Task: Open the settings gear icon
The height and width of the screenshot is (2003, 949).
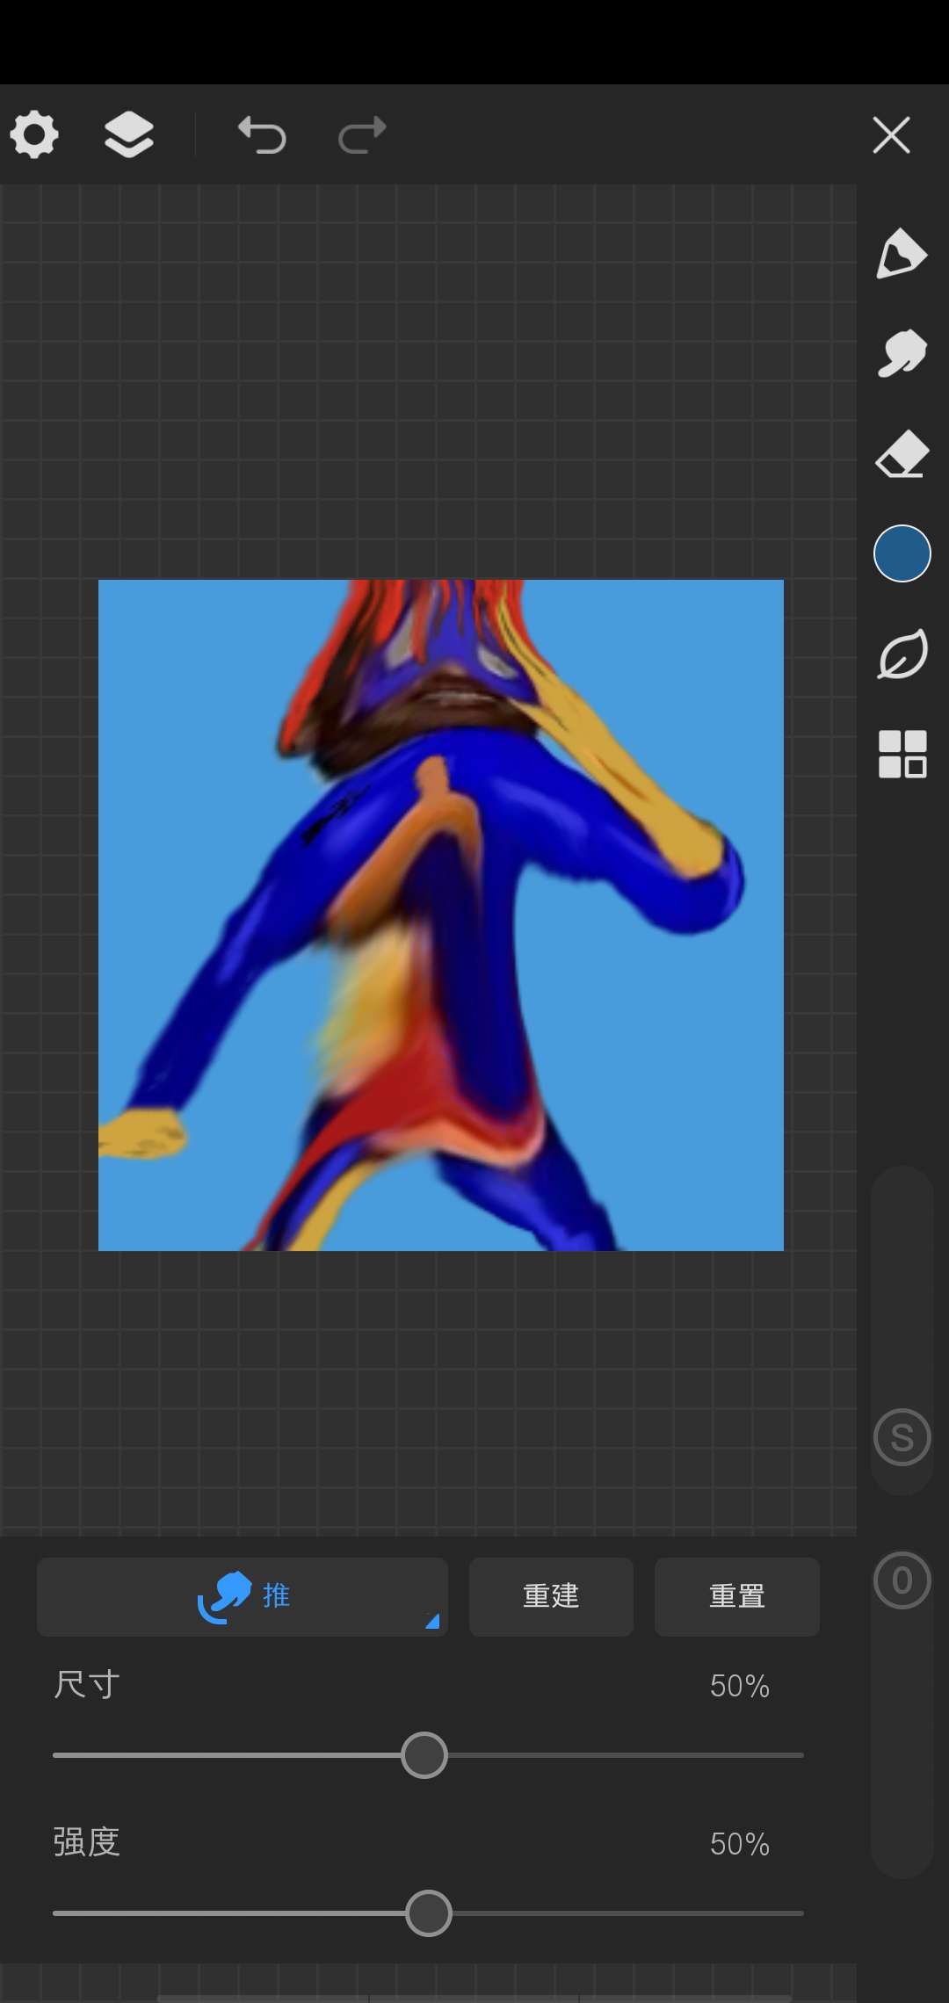Action: (34, 135)
